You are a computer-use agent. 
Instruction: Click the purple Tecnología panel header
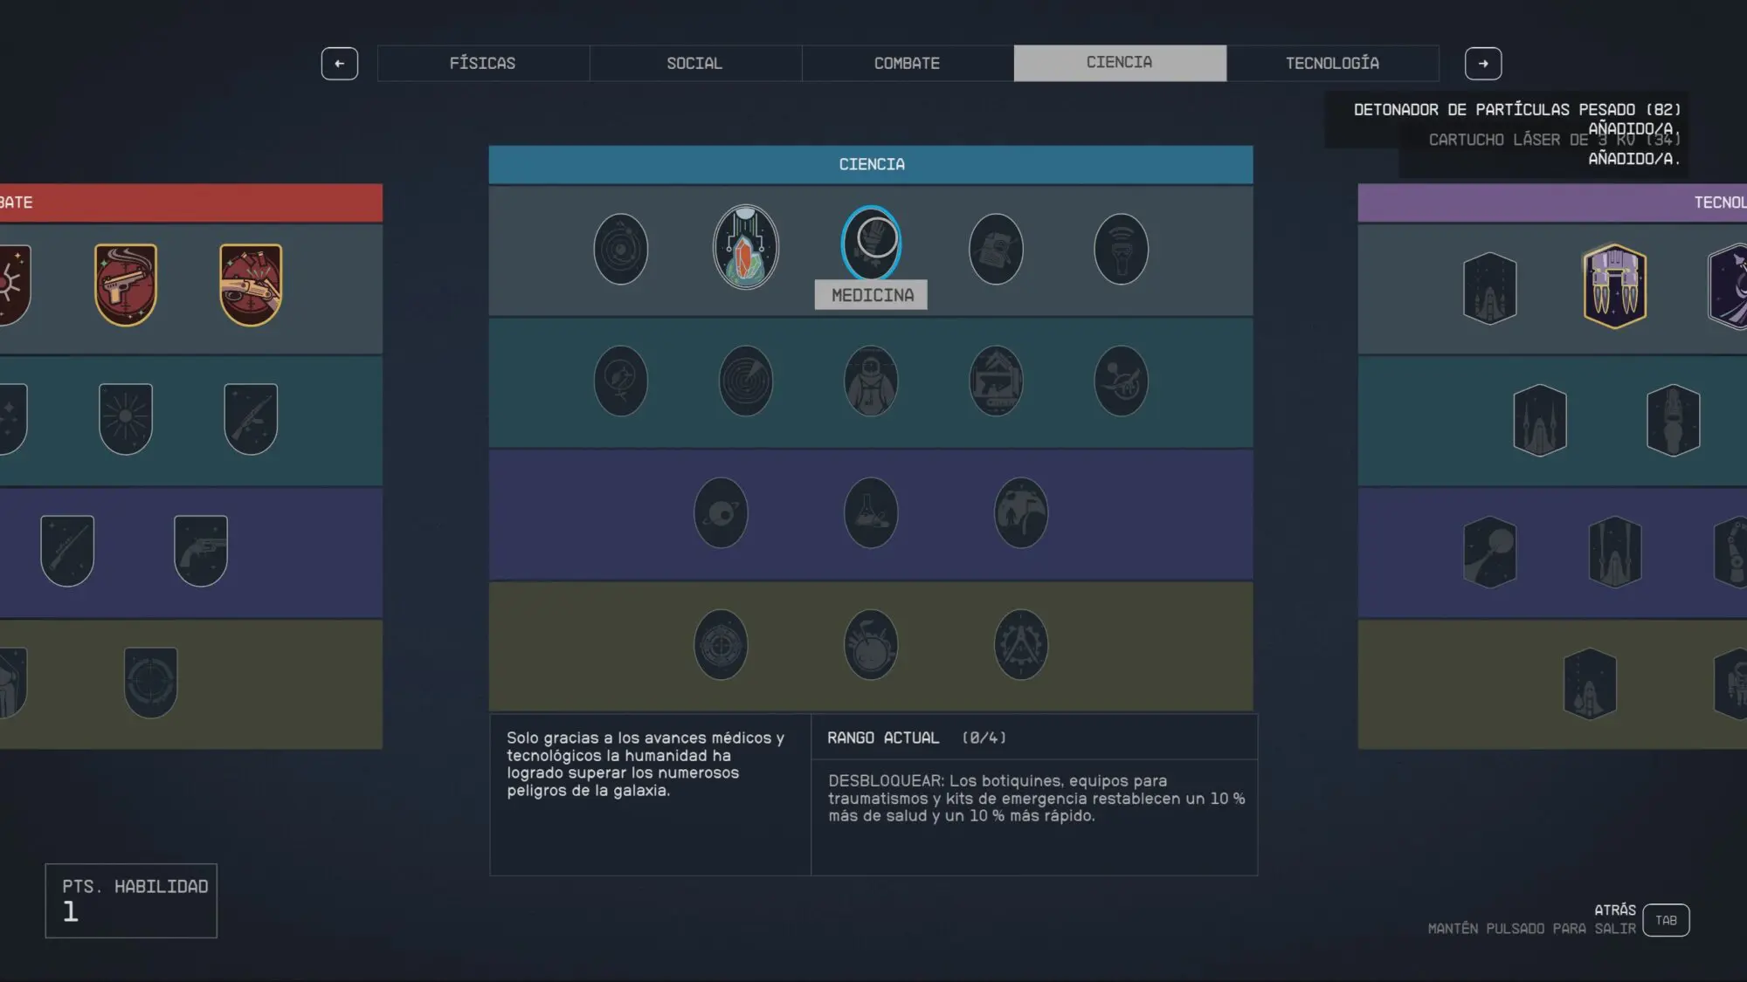[x=1552, y=203]
